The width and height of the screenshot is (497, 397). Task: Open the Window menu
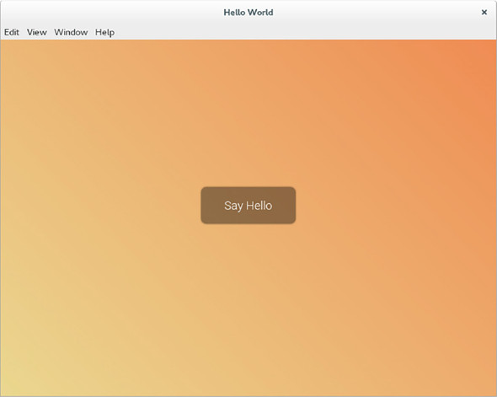pos(71,32)
